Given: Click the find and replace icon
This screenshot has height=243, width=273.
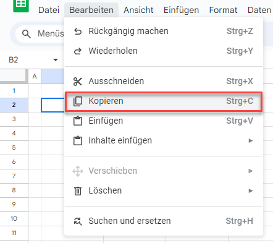Looking at the screenshot, I should (x=78, y=221).
